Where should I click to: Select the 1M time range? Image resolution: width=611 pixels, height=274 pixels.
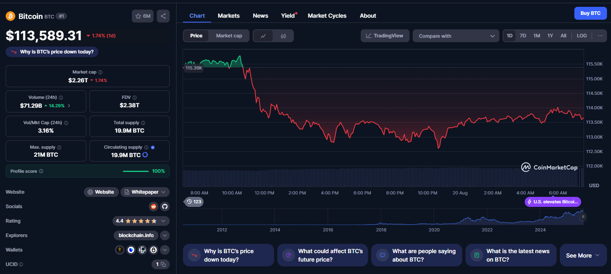coord(536,36)
